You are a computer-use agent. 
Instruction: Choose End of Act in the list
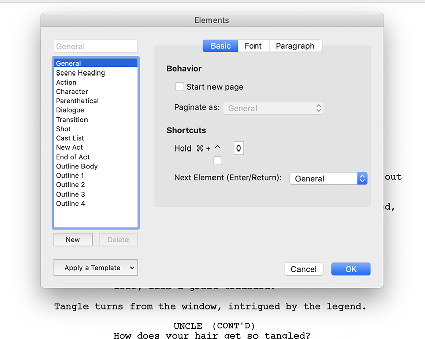pyautogui.click(x=73, y=157)
